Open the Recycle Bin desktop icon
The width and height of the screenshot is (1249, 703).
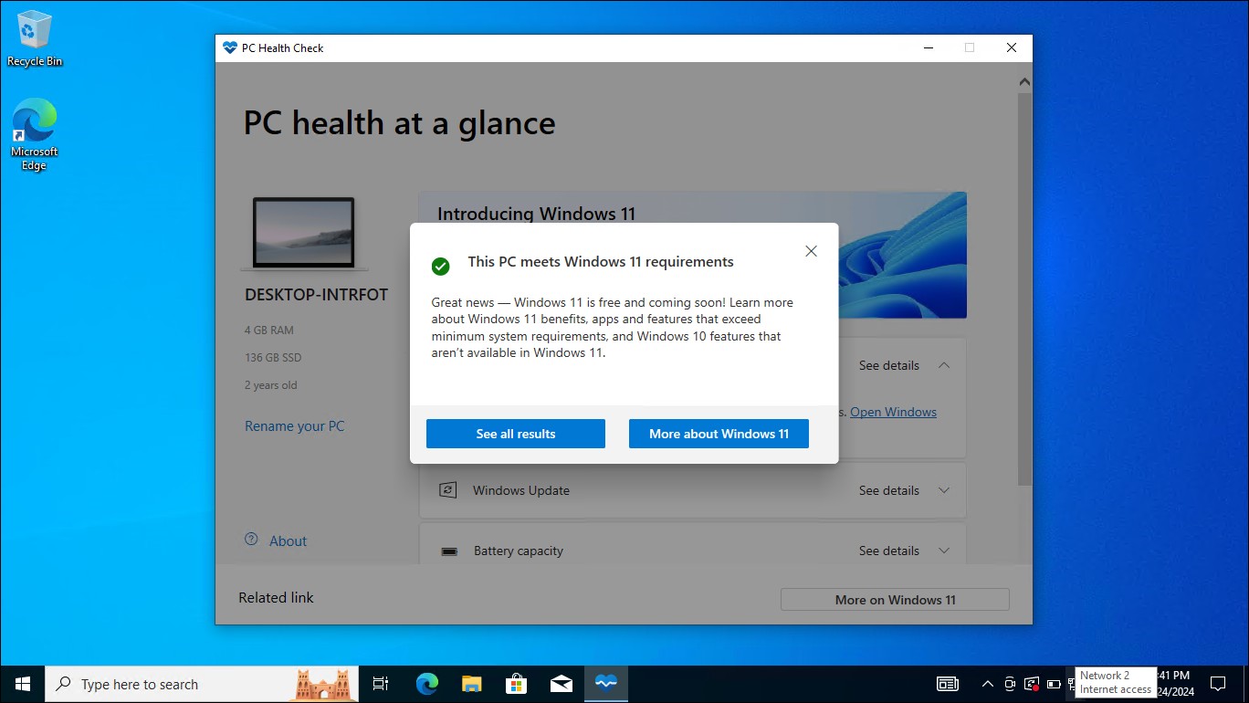[x=35, y=39]
